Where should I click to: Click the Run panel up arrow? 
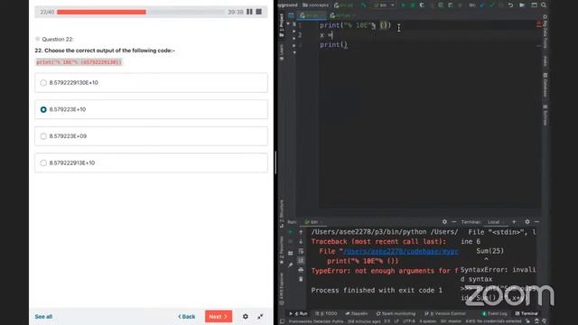pos(301,232)
